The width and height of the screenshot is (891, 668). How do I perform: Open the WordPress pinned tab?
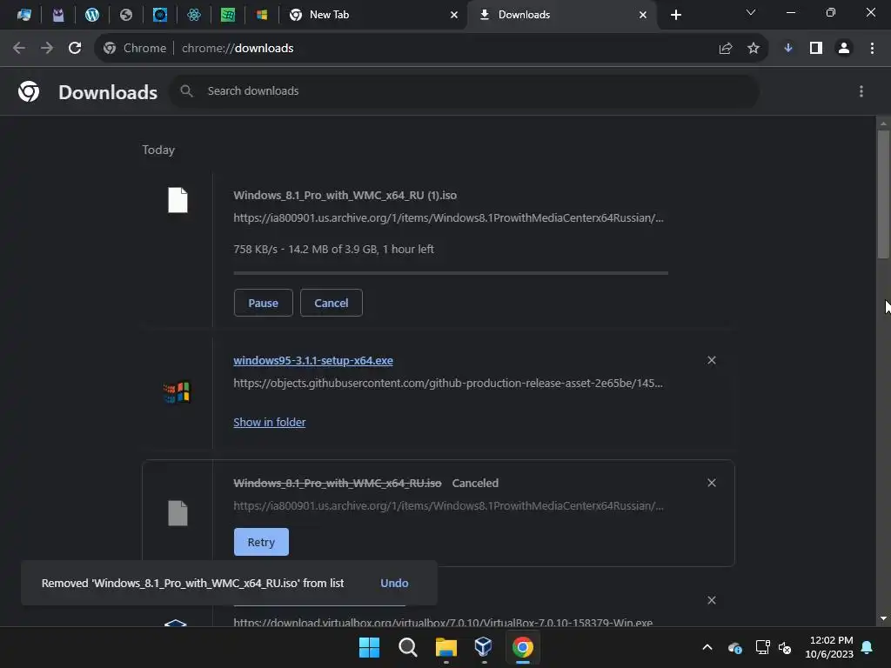pyautogui.click(x=92, y=15)
